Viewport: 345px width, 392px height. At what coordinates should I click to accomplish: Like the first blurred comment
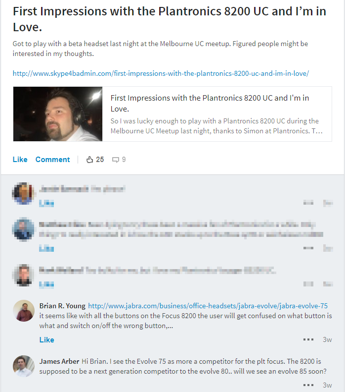tap(46, 203)
